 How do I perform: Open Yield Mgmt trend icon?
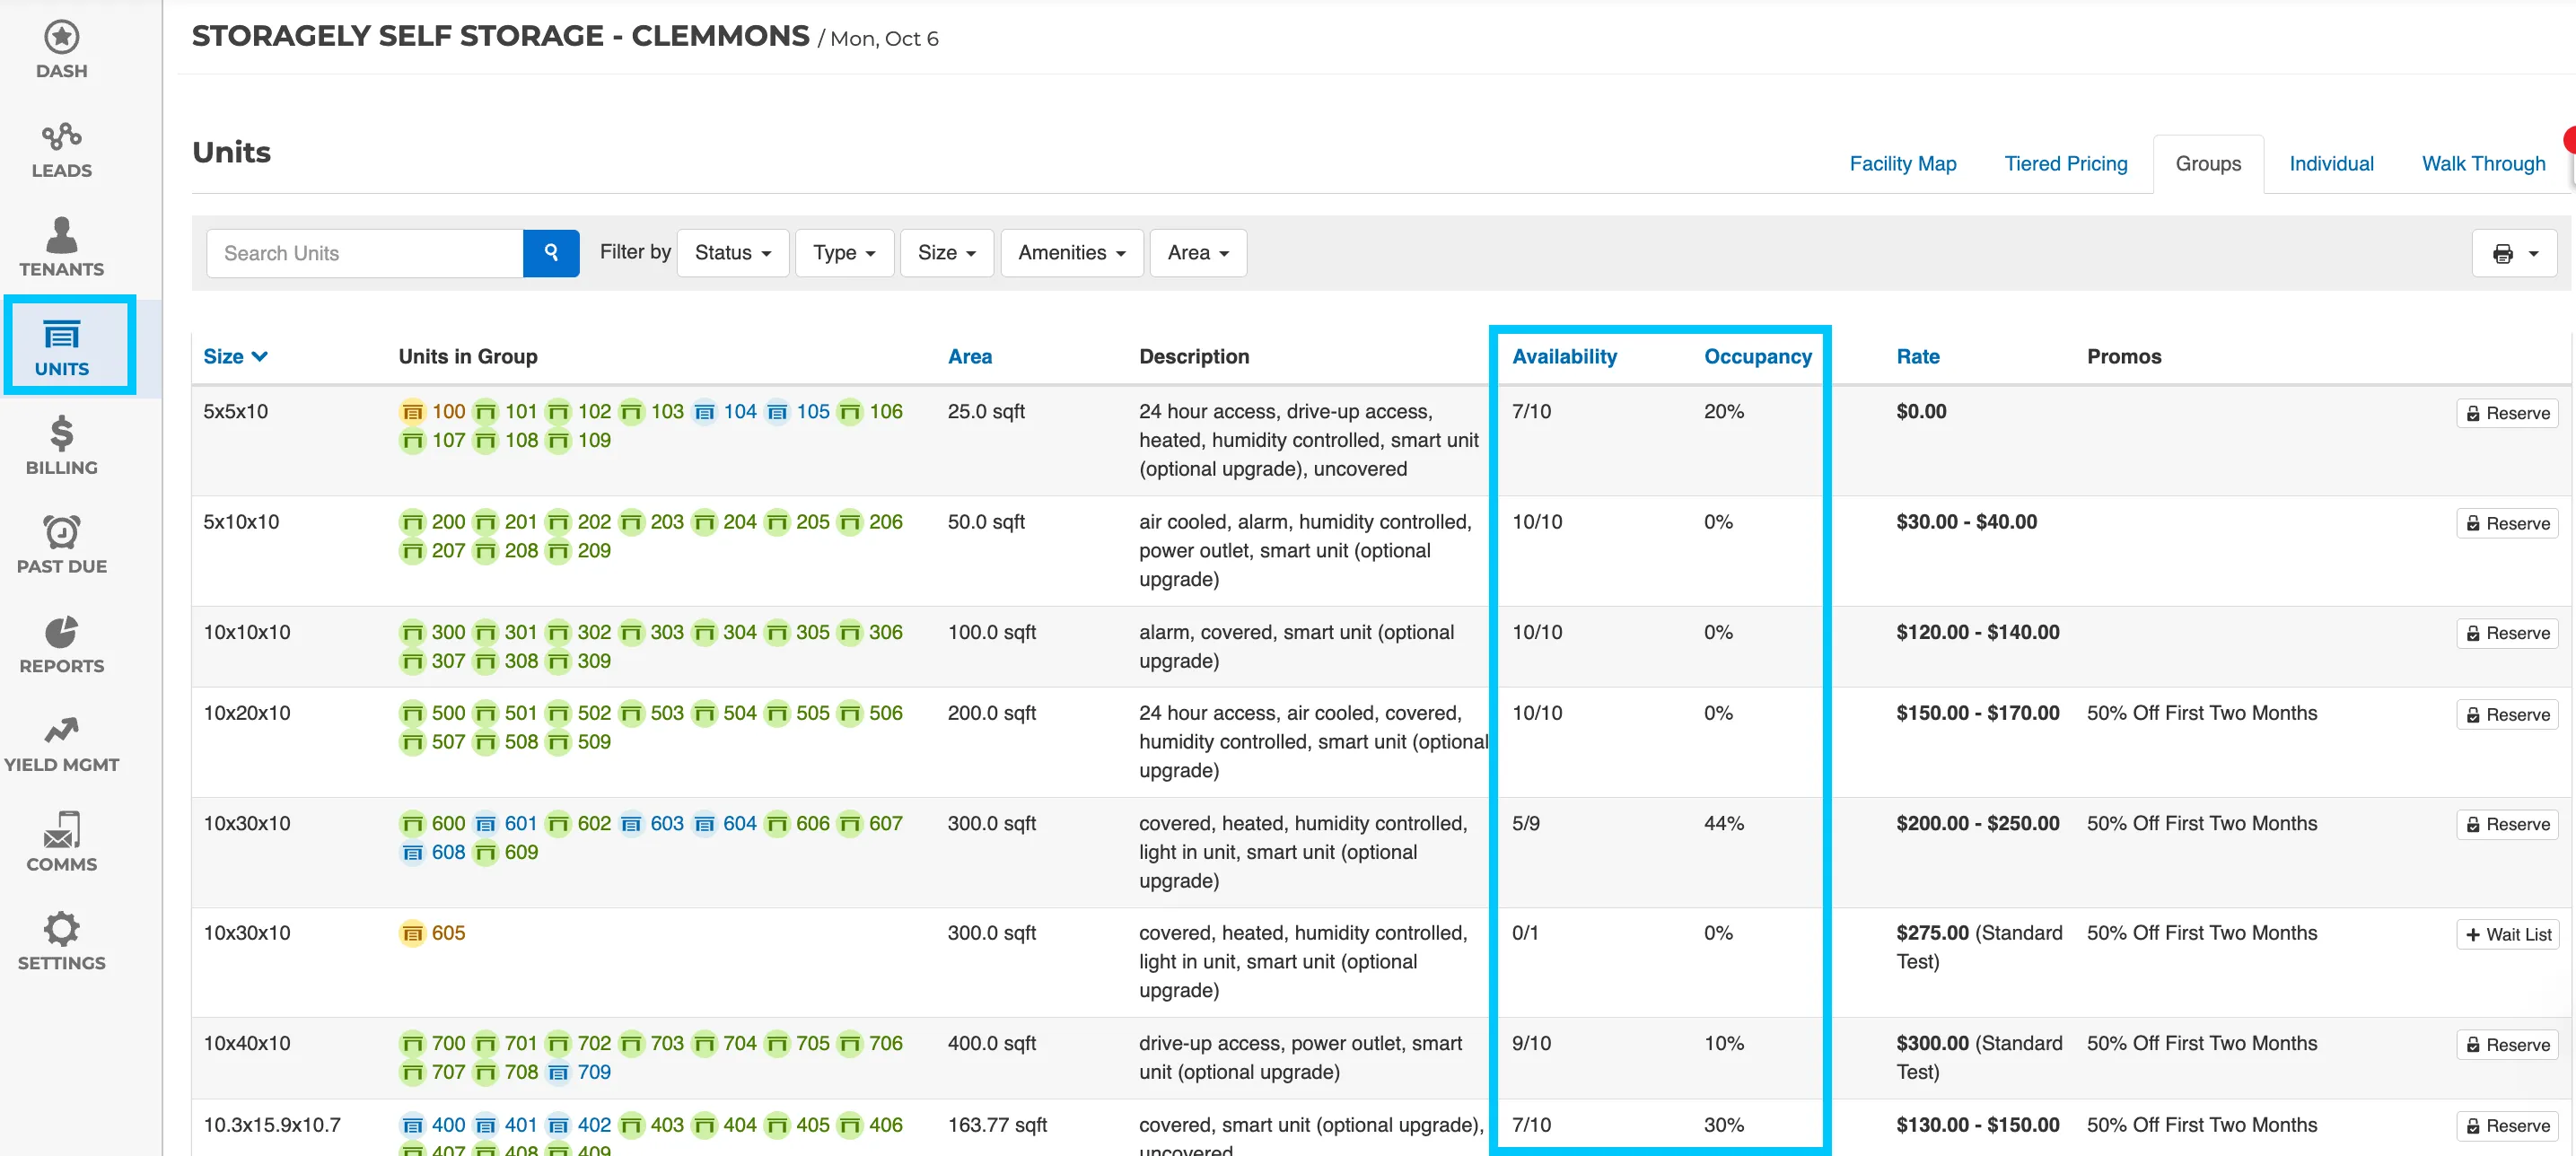pyautogui.click(x=61, y=730)
